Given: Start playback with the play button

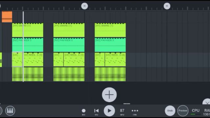Looking at the screenshot, I should [x=109, y=111].
